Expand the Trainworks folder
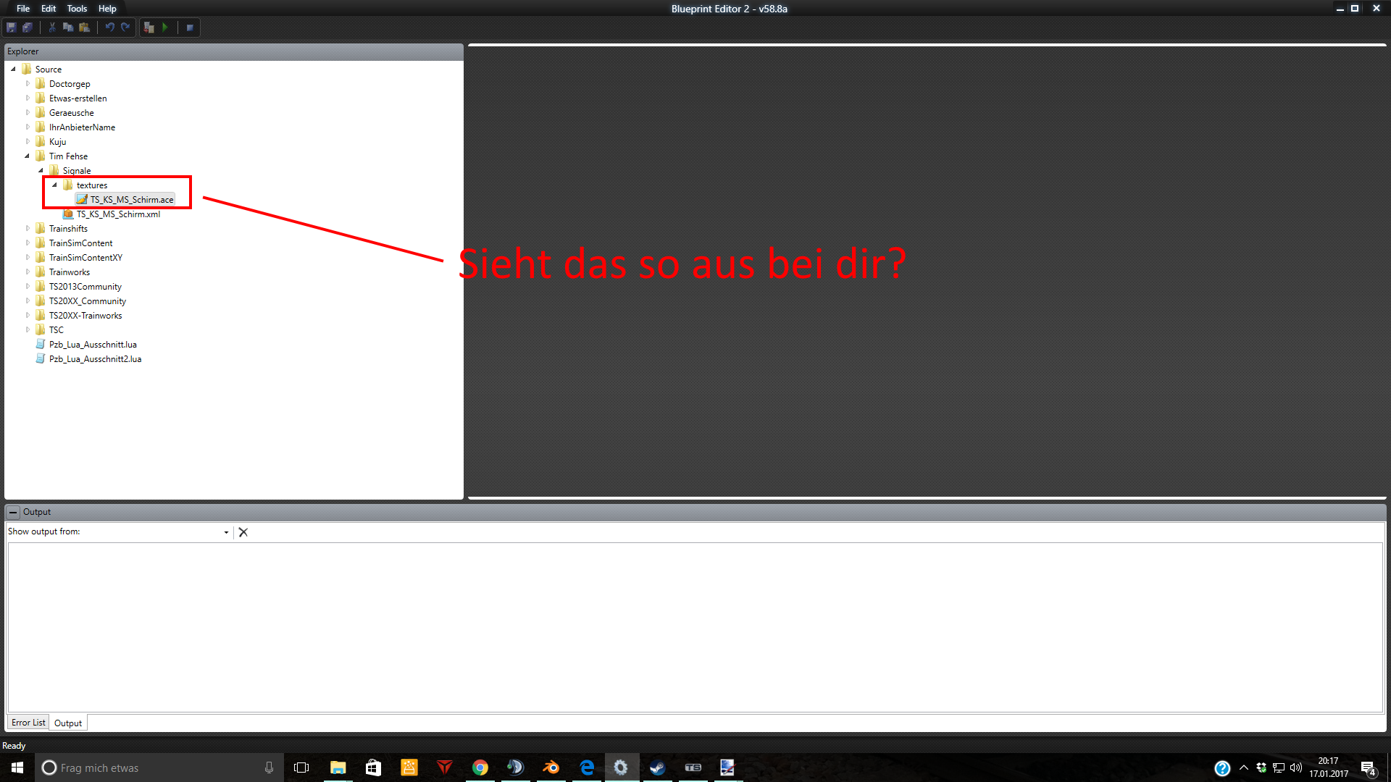This screenshot has width=1391, height=782. coord(28,272)
